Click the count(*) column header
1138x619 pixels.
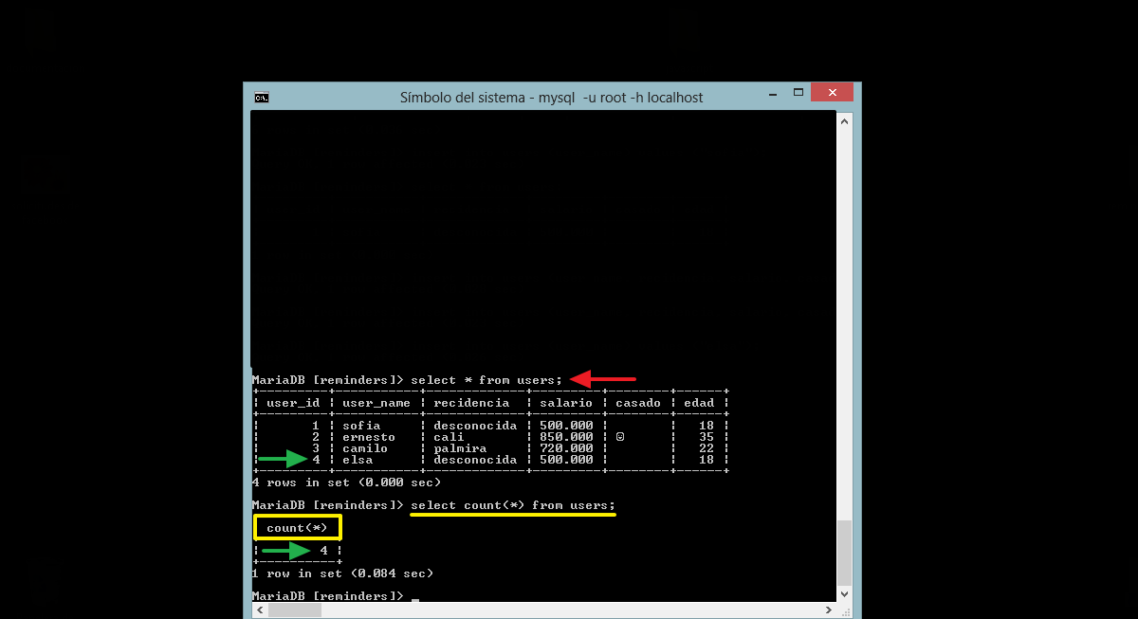pyautogui.click(x=298, y=528)
